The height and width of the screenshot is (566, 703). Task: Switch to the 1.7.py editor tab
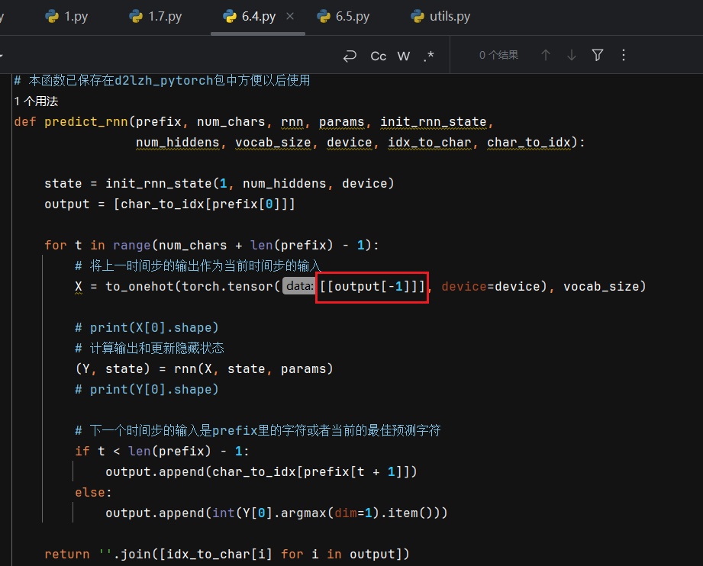pyautogui.click(x=156, y=17)
